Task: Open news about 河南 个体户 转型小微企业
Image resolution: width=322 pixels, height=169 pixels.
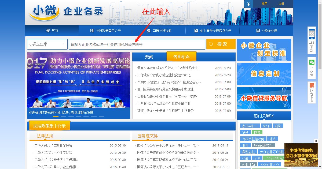Action: click(168, 68)
